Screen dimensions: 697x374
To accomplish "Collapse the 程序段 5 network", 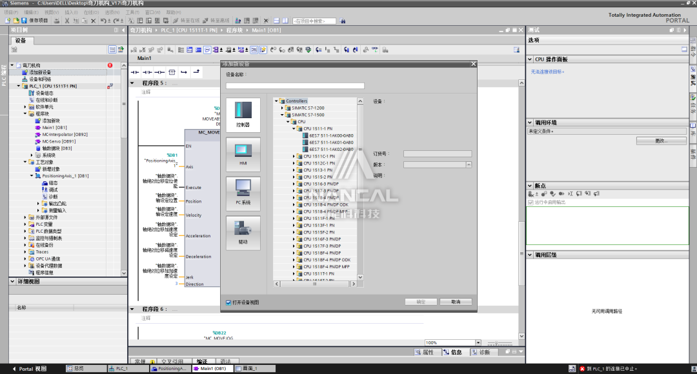I will point(132,83).
